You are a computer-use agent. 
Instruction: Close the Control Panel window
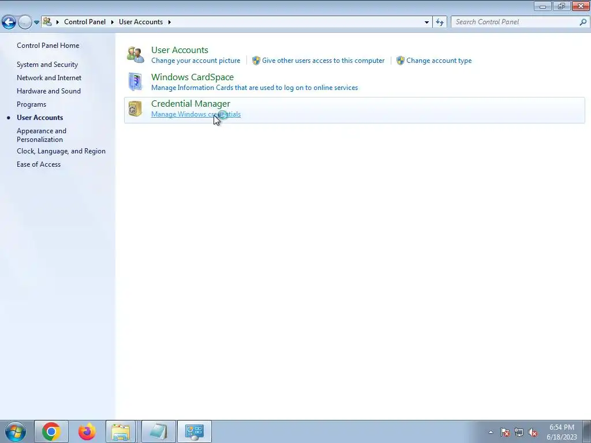point(581,6)
